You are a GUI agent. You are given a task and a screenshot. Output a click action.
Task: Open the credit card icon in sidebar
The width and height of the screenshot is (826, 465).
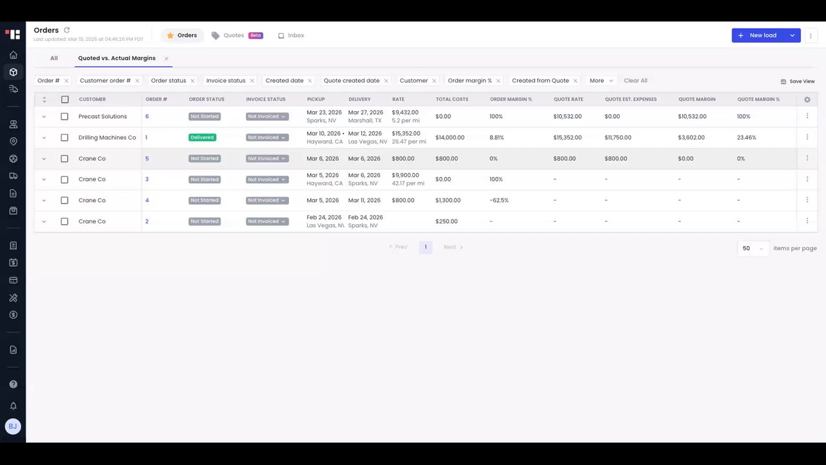tap(13, 280)
